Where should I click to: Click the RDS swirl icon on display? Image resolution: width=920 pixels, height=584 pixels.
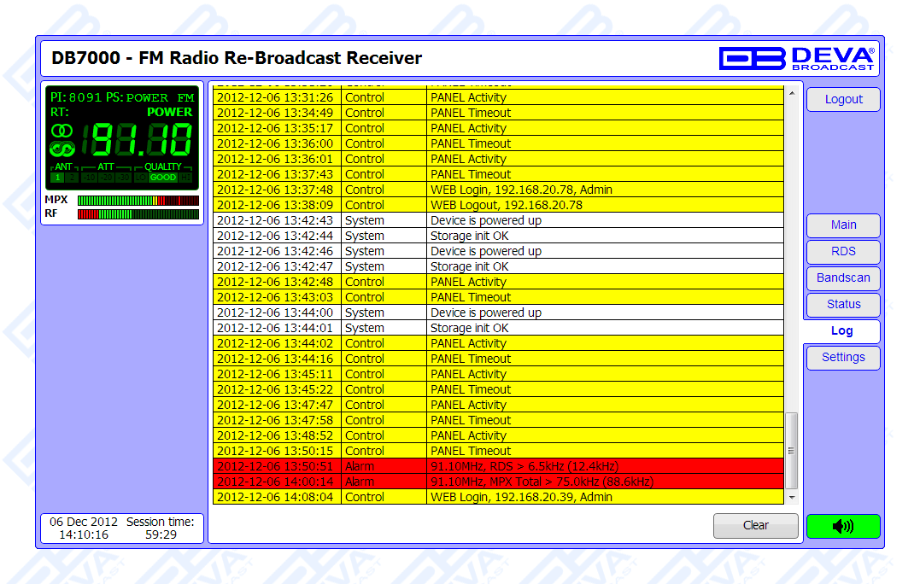(62, 149)
